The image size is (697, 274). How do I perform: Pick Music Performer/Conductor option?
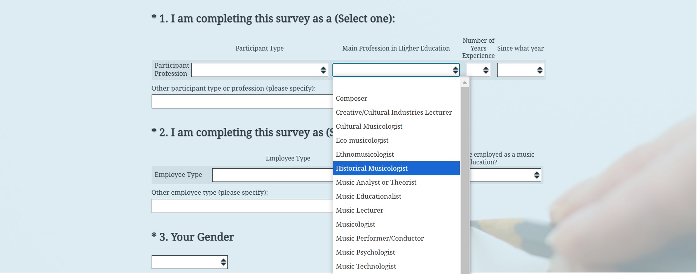pyautogui.click(x=379, y=238)
